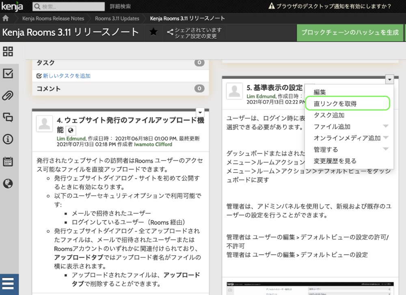Click the magnifier icon in search box
This screenshot has width=406, height=295.
tap(37, 7)
